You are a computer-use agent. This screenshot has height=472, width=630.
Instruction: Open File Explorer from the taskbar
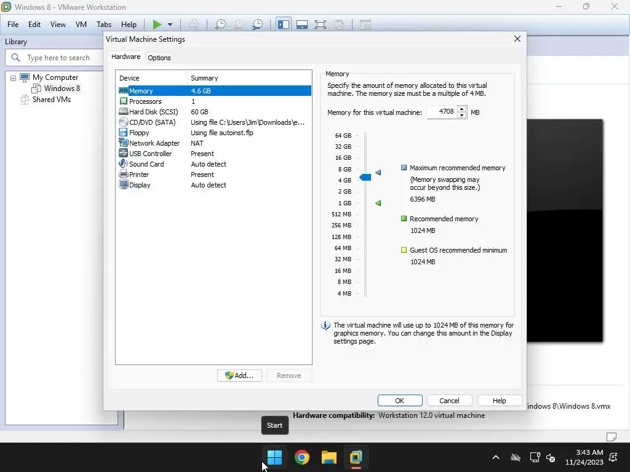pos(329,457)
